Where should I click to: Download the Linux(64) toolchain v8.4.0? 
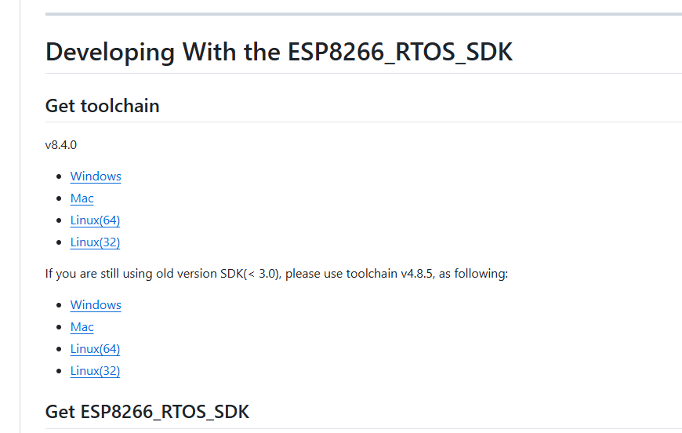click(x=95, y=220)
